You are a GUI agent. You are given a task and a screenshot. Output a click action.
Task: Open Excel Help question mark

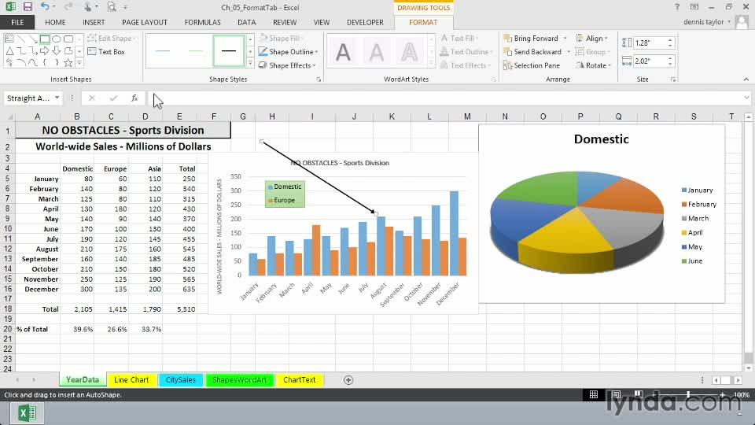click(677, 7)
